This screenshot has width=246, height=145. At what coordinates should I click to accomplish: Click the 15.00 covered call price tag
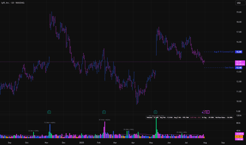(x=239, y=52)
